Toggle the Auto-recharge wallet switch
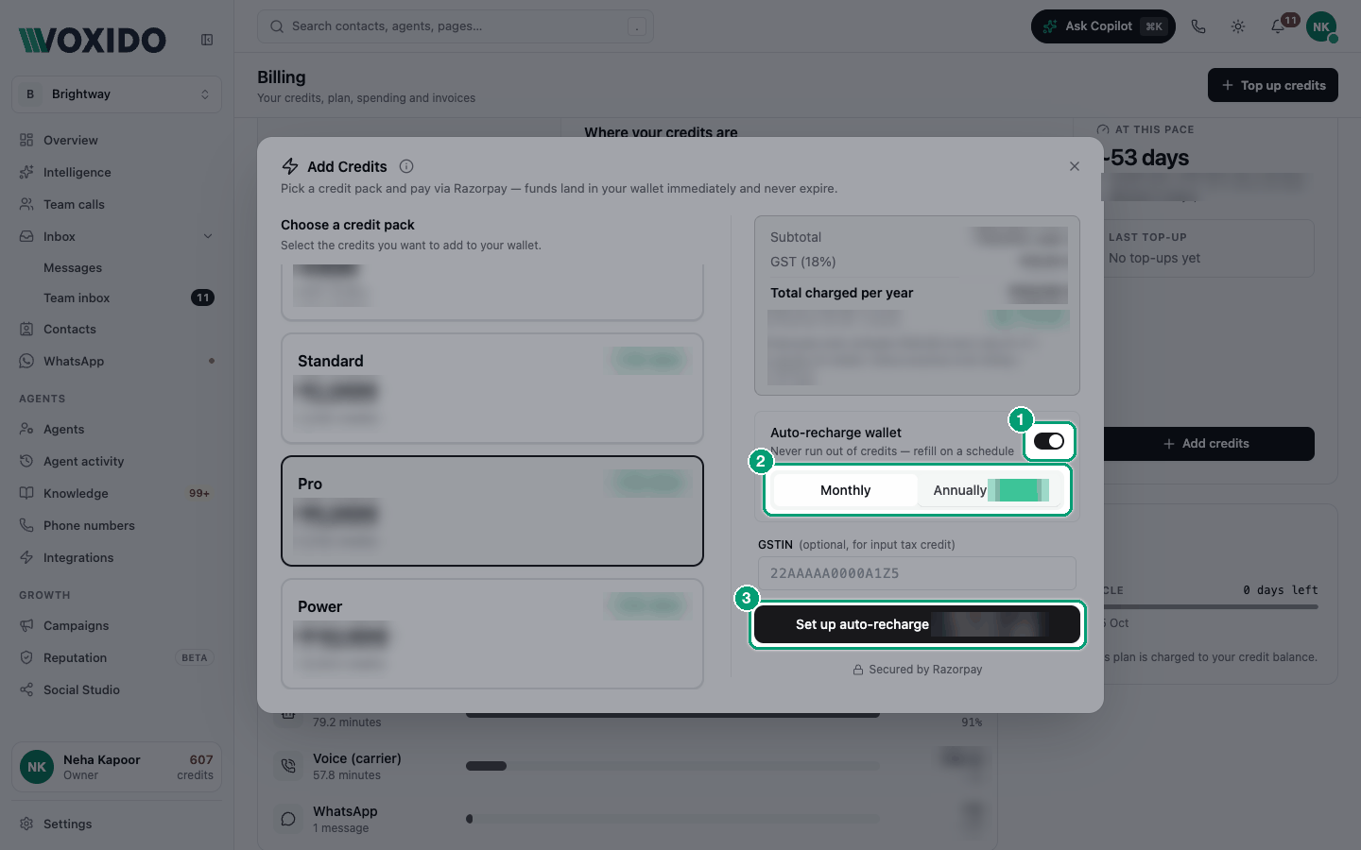The width and height of the screenshot is (1361, 850). [x=1049, y=441]
